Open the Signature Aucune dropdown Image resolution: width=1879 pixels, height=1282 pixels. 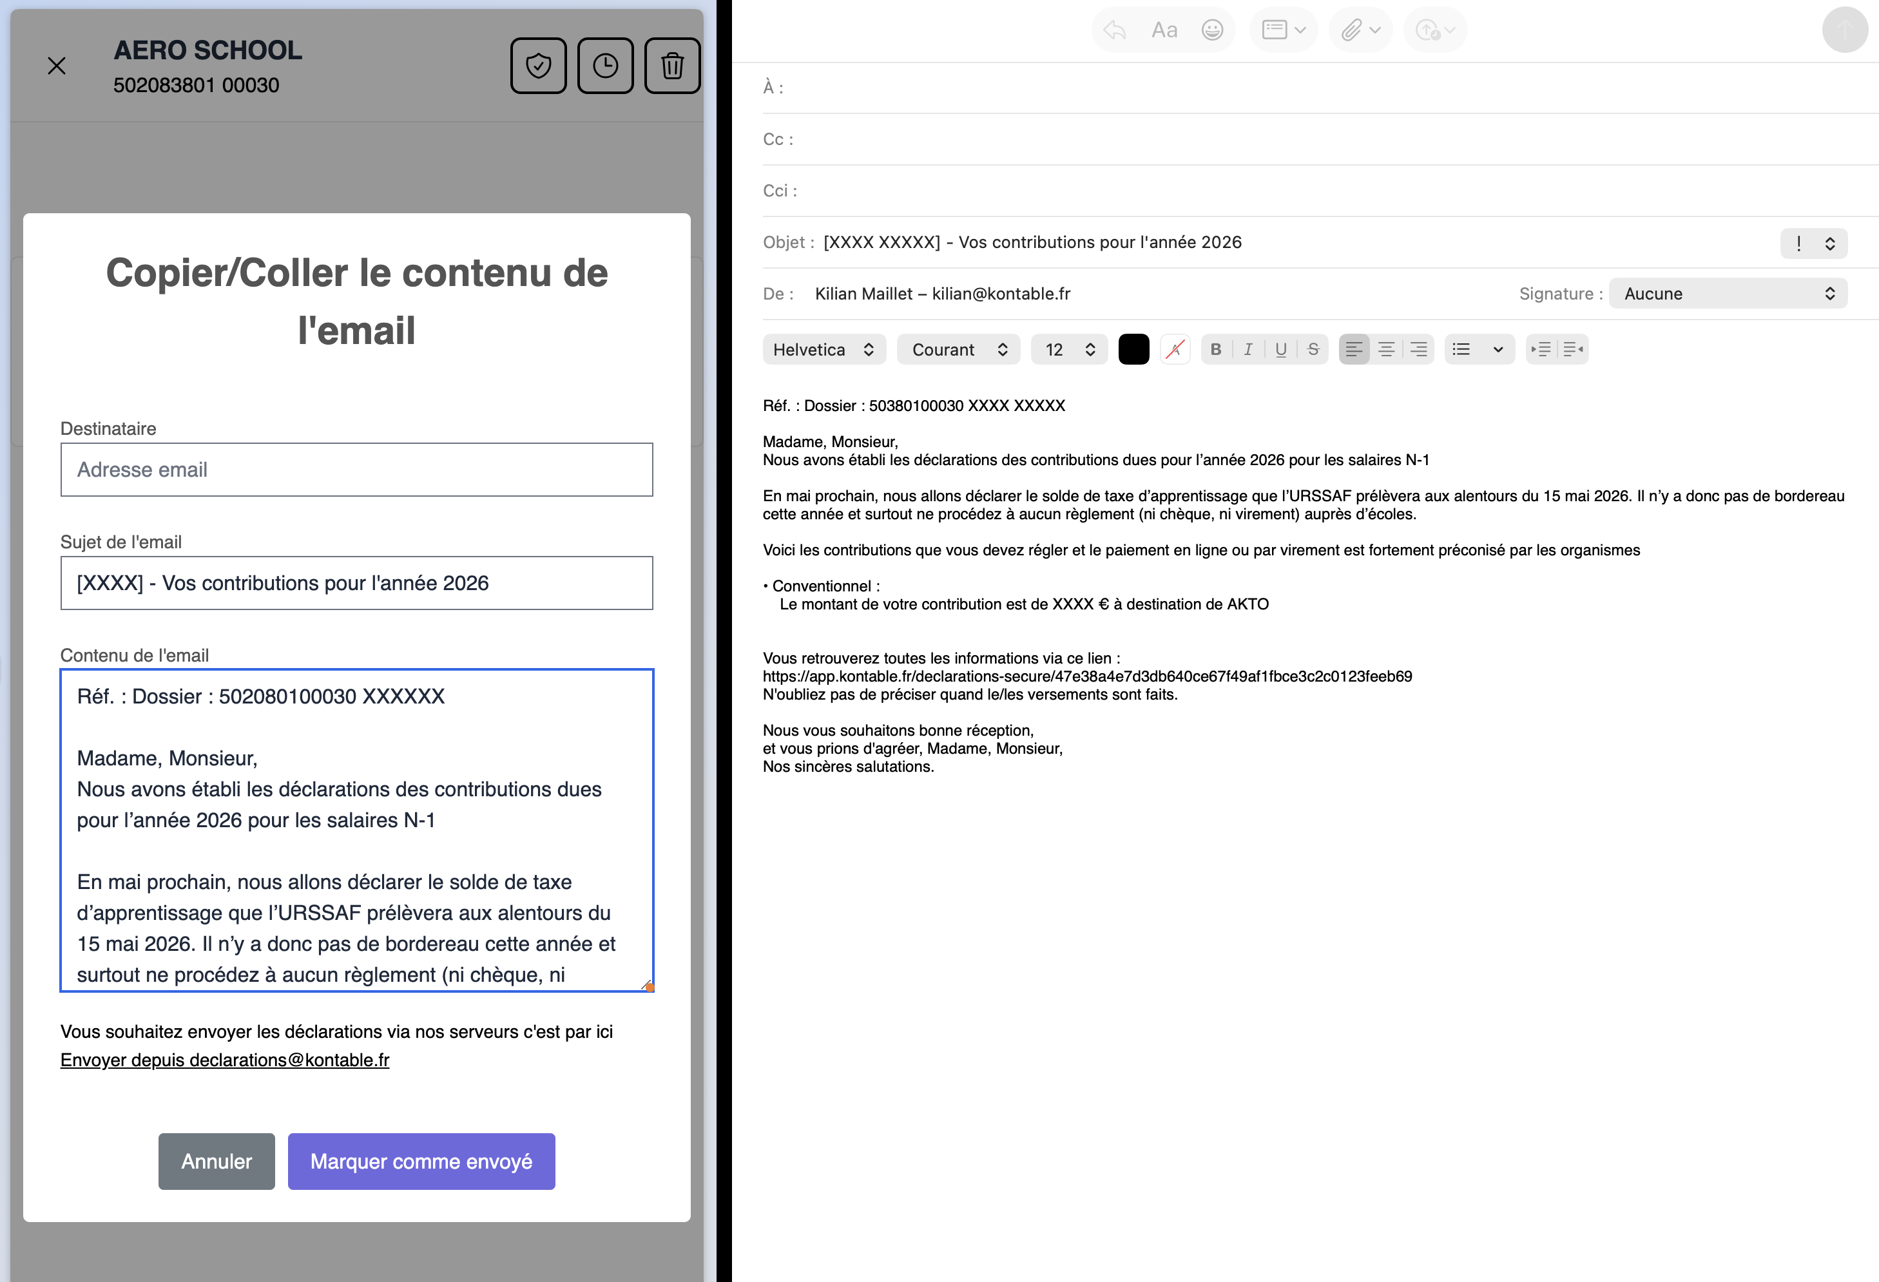point(1728,293)
